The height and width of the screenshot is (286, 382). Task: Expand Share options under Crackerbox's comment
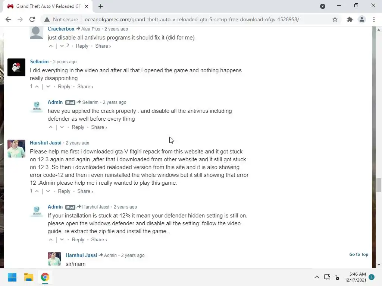pos(103,46)
